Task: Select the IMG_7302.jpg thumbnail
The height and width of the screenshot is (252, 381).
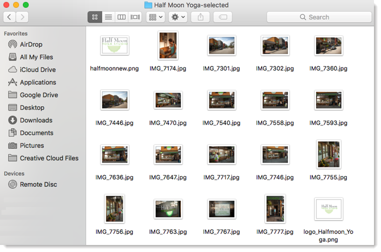Action: (275, 45)
